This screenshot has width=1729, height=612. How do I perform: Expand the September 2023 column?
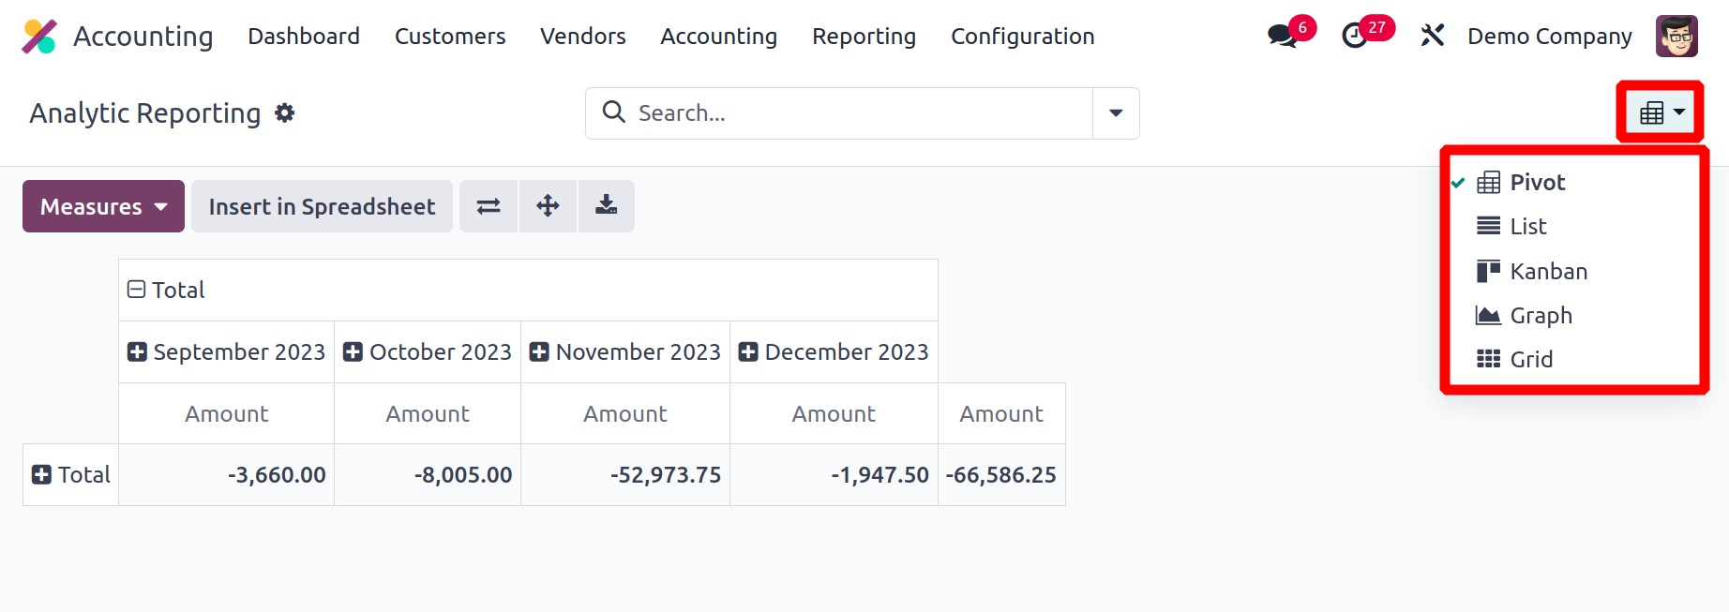pos(138,352)
